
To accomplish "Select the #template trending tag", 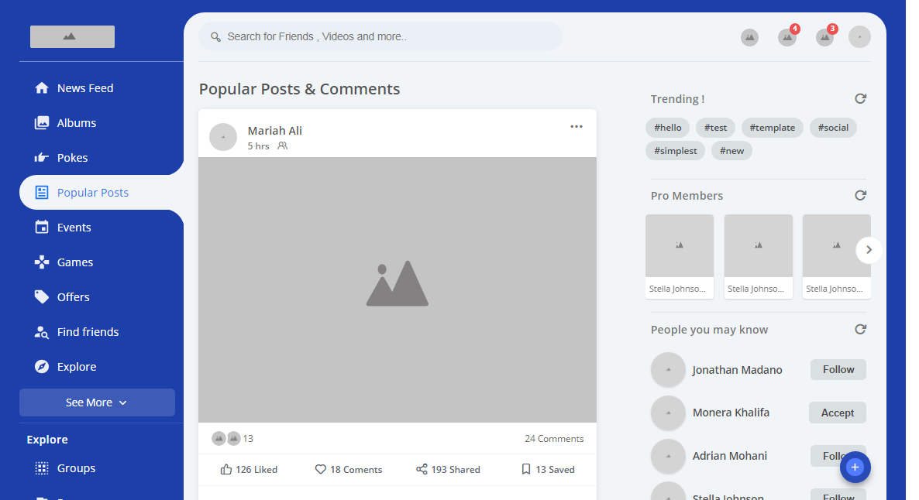I will [772, 128].
